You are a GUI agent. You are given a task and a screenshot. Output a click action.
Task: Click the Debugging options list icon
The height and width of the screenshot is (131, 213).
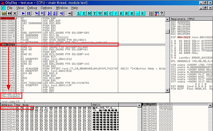coord(151,13)
